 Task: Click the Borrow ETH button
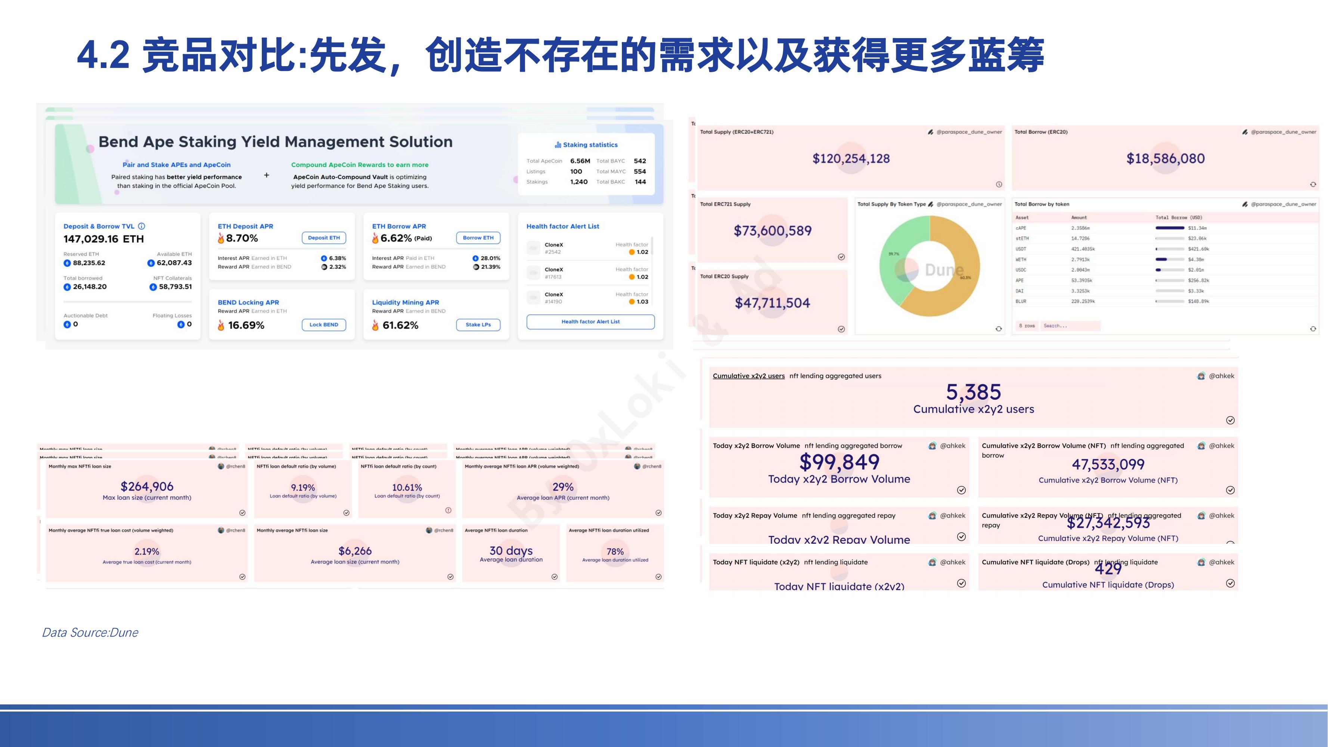click(478, 238)
